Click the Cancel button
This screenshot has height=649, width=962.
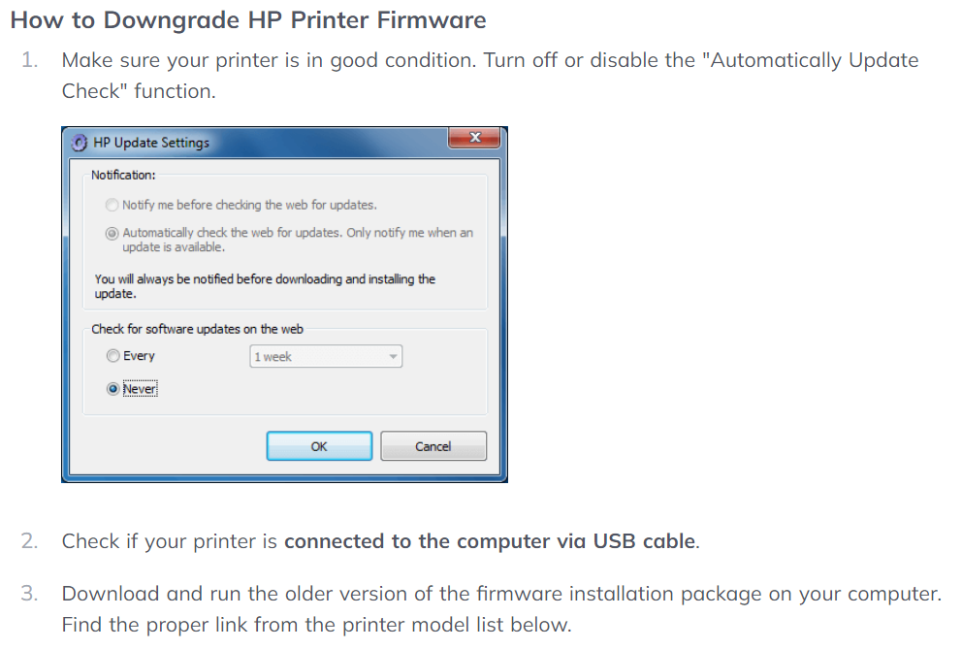tap(433, 446)
